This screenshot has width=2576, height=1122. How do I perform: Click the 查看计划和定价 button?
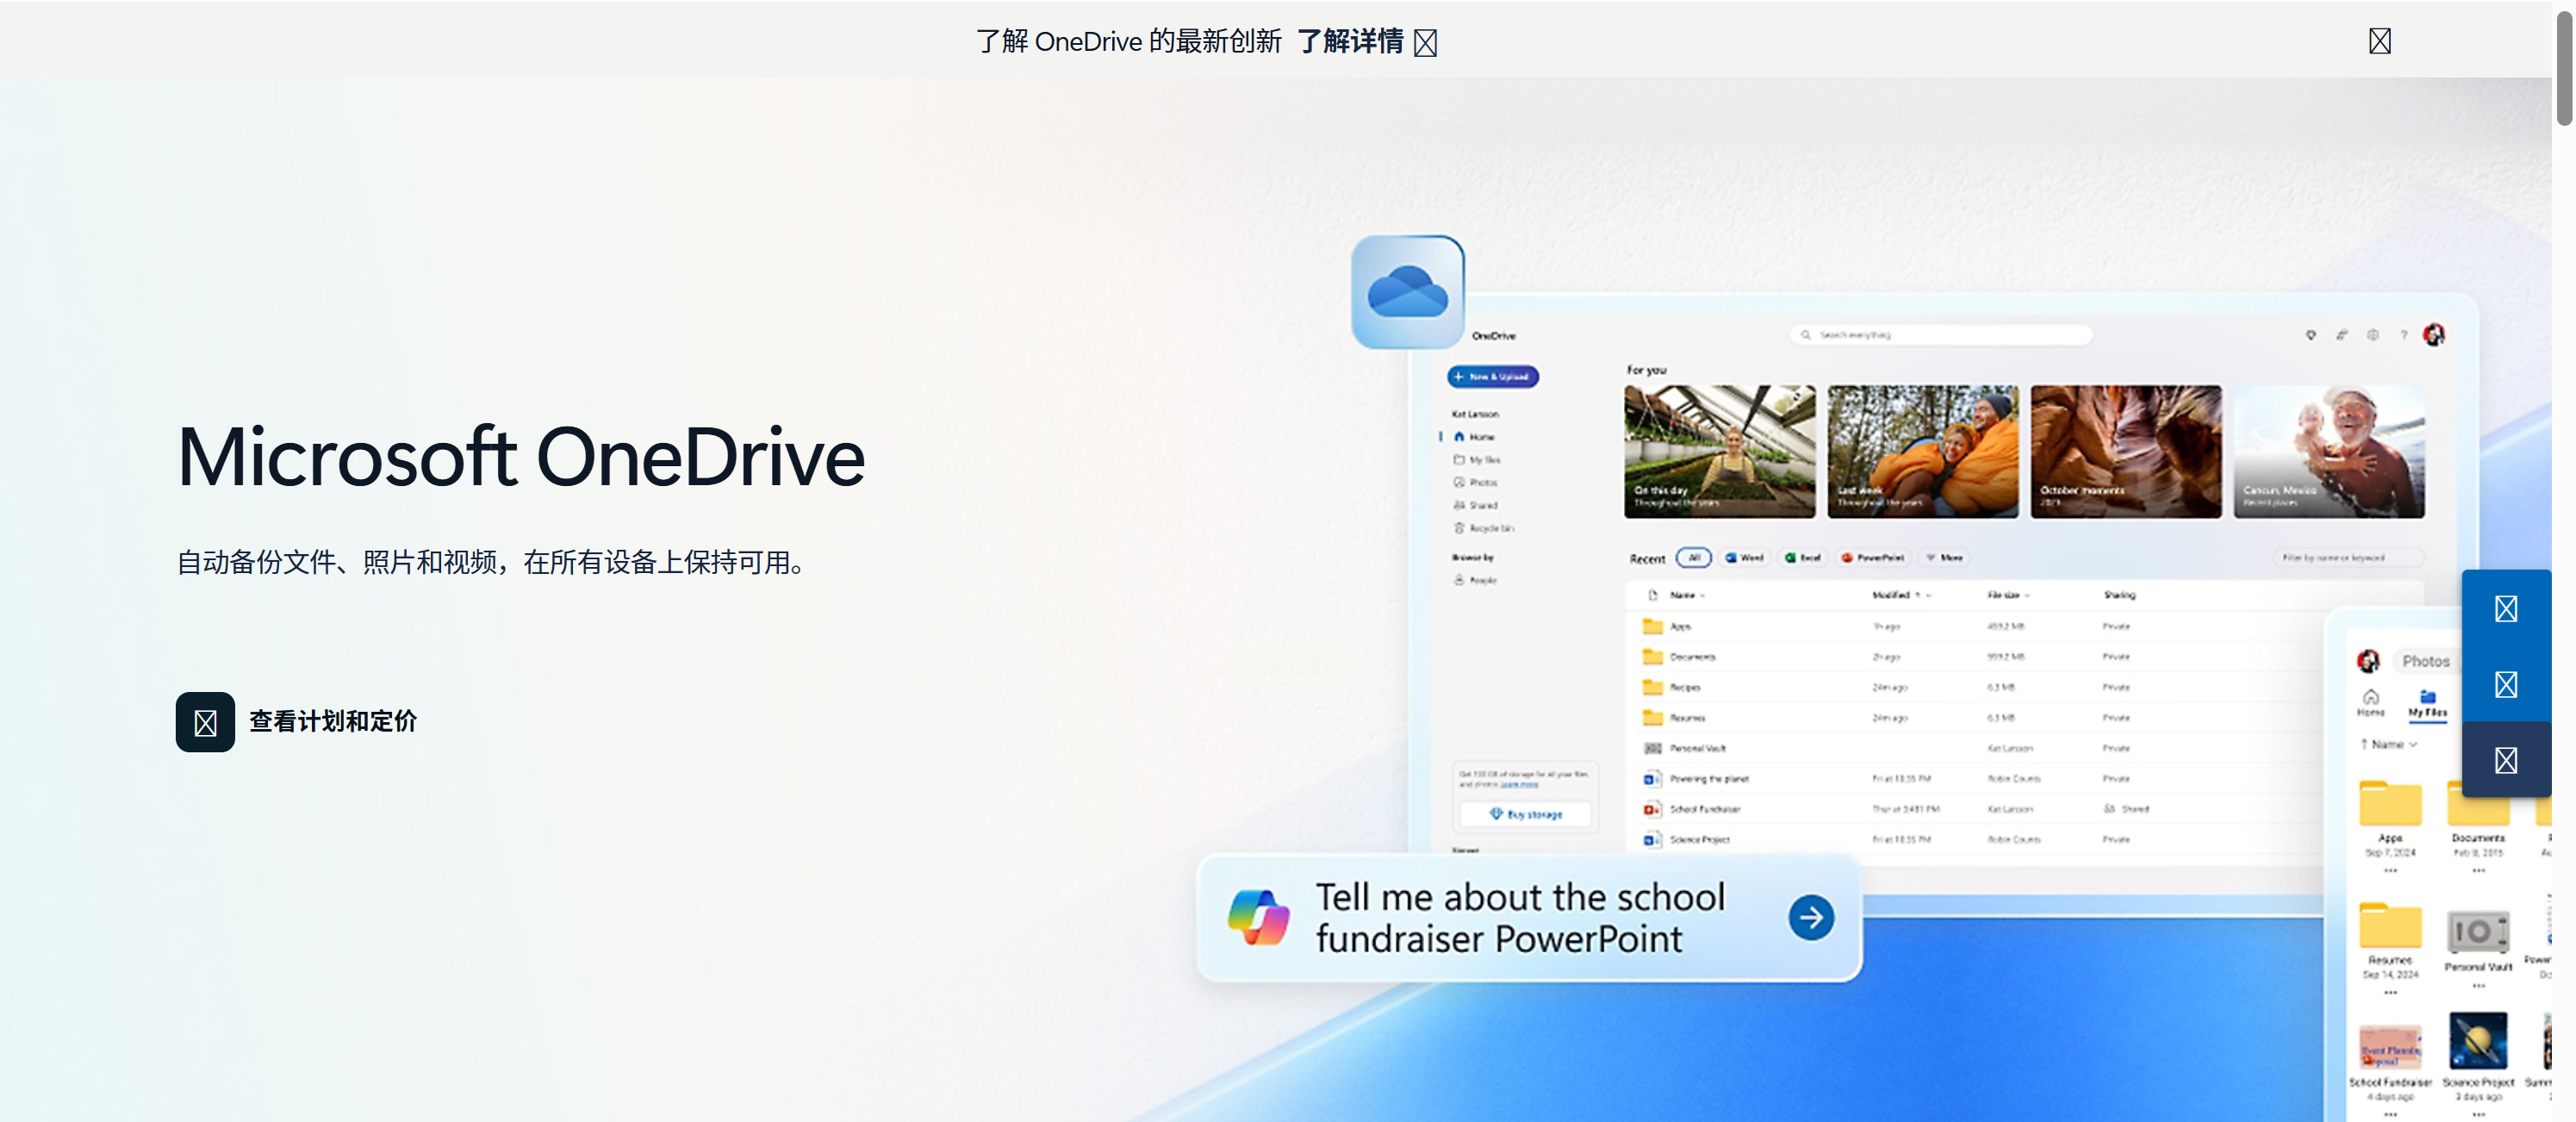click(297, 721)
